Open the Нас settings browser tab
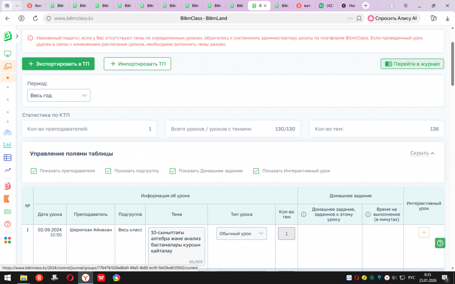455x284 pixels. coord(348,6)
